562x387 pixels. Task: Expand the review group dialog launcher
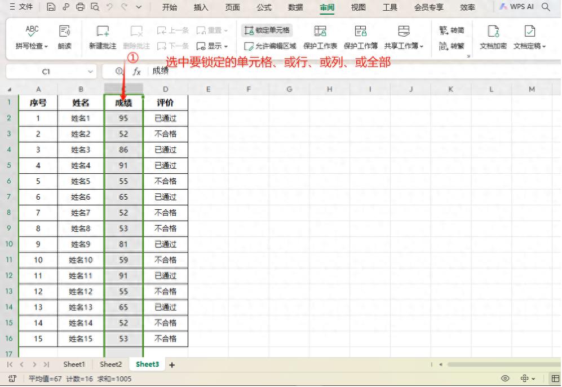468,56
